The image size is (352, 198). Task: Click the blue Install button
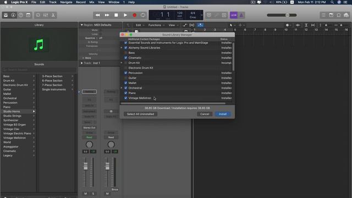click(x=222, y=114)
